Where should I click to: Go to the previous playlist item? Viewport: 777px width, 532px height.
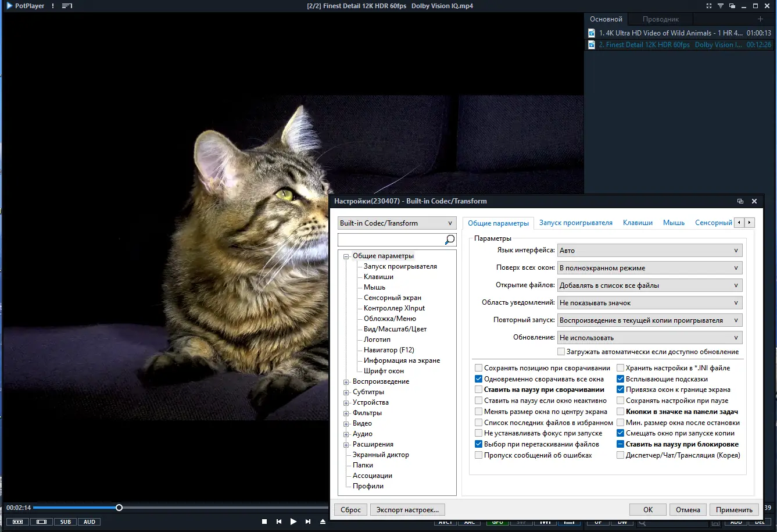279,522
